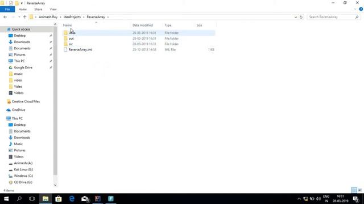The image size is (364, 204).
Task: Open Documents under Quick access
Action: click(22, 48)
